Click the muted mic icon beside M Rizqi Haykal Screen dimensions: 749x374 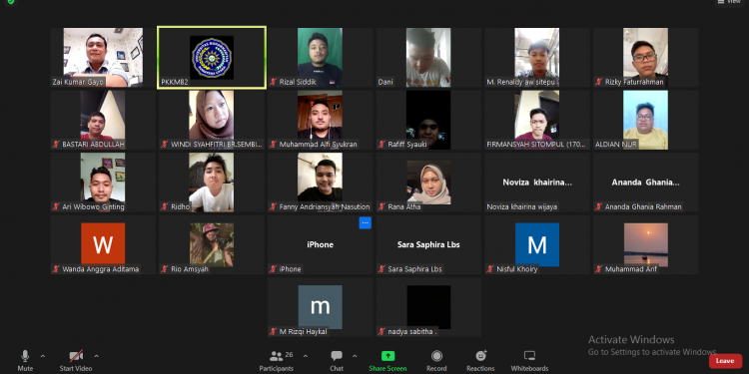(x=274, y=331)
